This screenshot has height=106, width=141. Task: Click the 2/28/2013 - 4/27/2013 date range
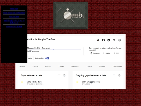click(x=35, y=84)
